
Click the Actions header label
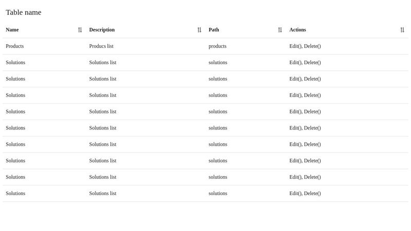(x=297, y=30)
